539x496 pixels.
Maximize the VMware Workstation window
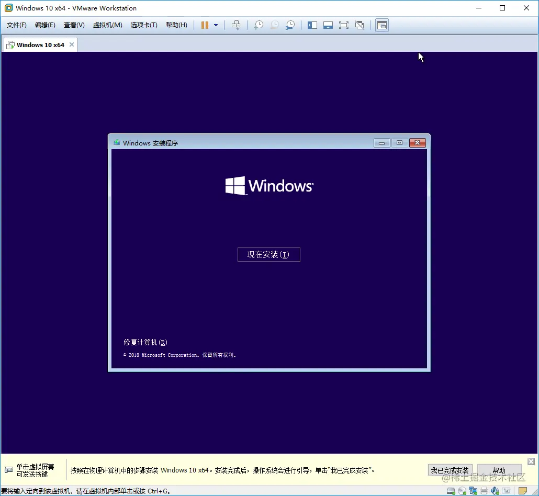[x=502, y=8]
